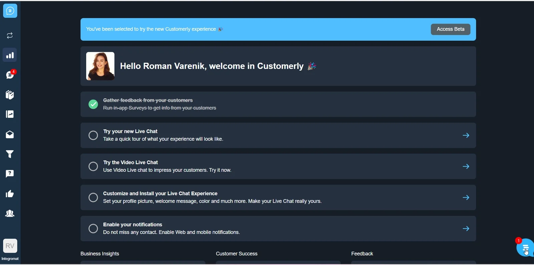Open the trend chart reports icon
This screenshot has width=534, height=265.
(x=10, y=114)
